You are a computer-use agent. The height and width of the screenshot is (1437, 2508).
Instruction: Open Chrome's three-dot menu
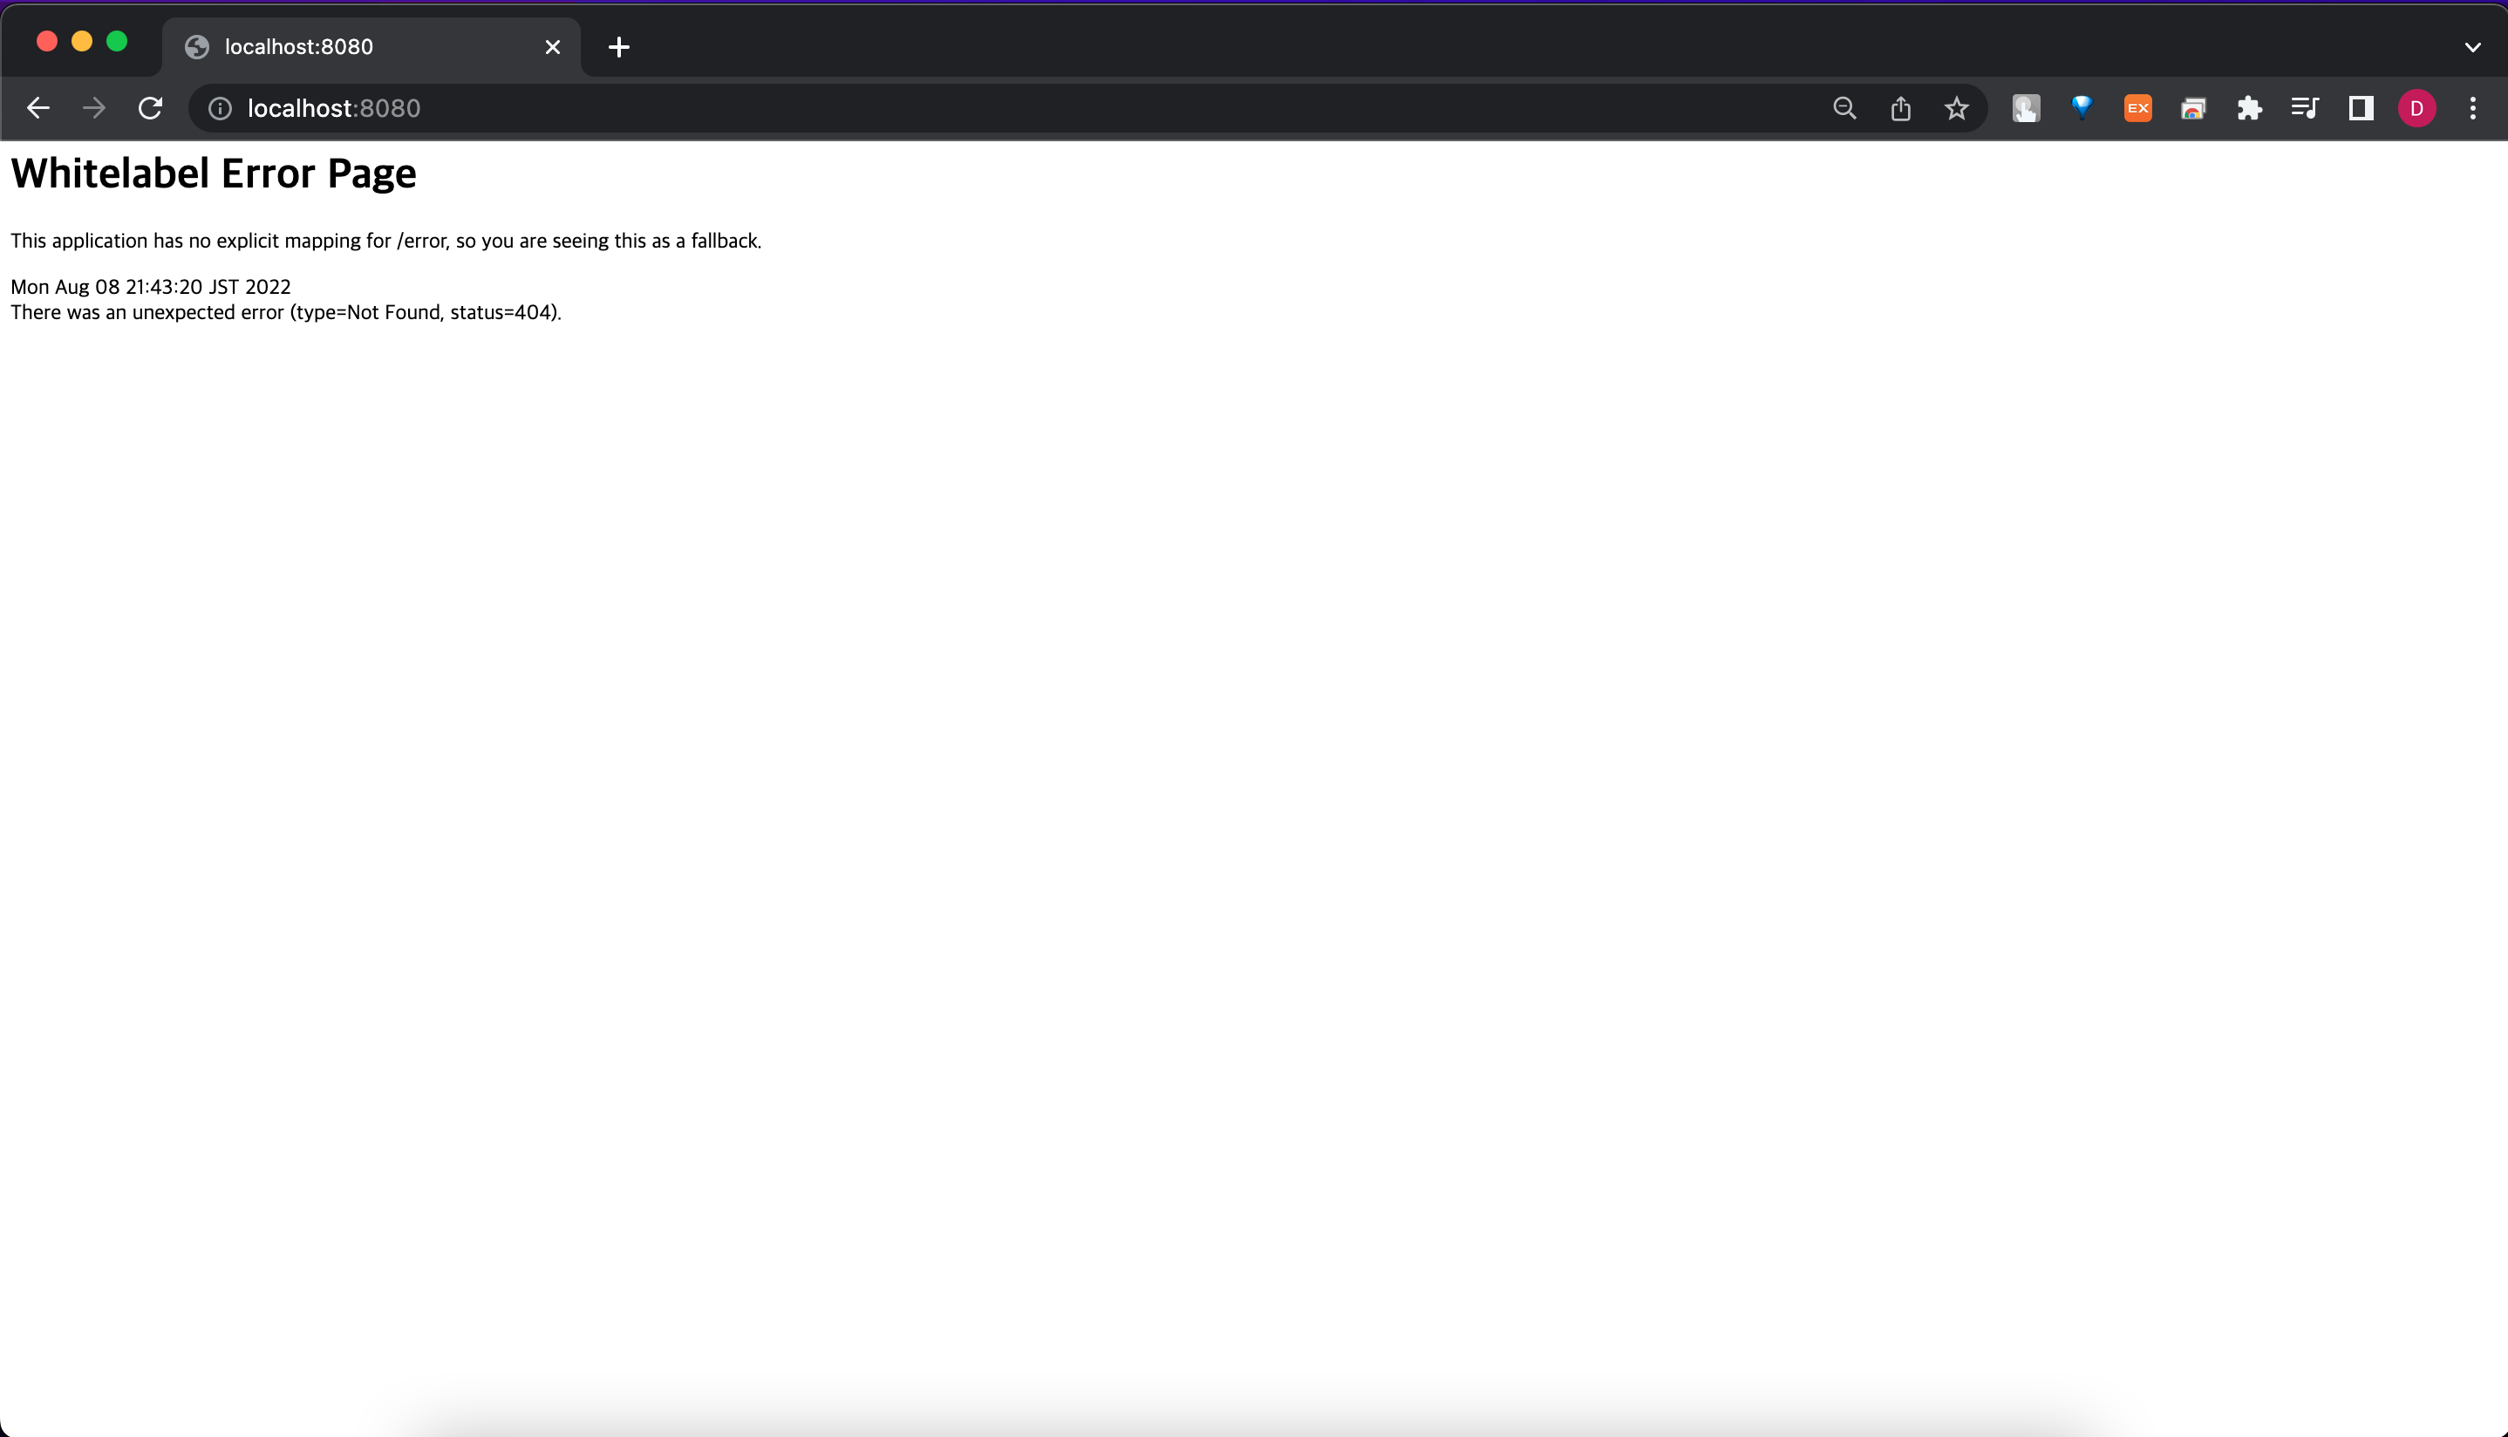(x=2472, y=109)
